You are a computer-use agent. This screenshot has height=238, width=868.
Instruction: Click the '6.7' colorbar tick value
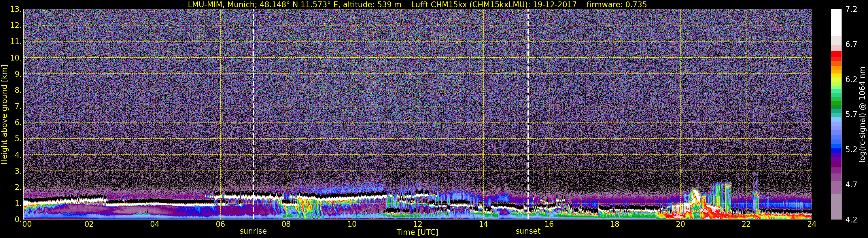851,44
